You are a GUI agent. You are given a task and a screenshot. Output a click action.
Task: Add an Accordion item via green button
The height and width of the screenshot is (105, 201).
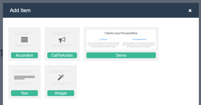(x=24, y=55)
